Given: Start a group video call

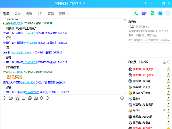Looking at the screenshot, I should [x=144, y=13].
